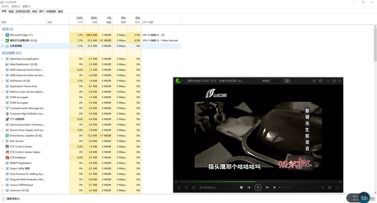The height and width of the screenshot is (203, 377).
Task: Select the ETD Control Center icon
Action: [7, 147]
